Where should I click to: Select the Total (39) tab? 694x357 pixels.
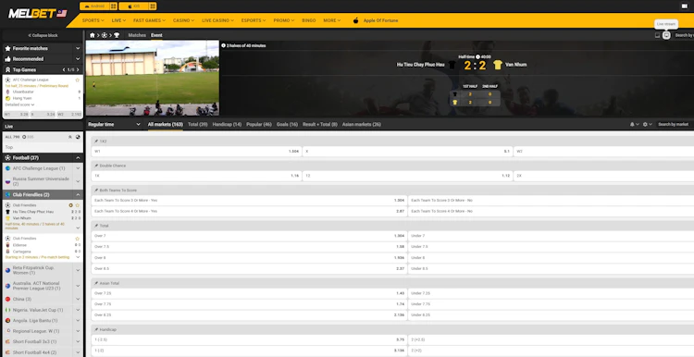pos(197,124)
